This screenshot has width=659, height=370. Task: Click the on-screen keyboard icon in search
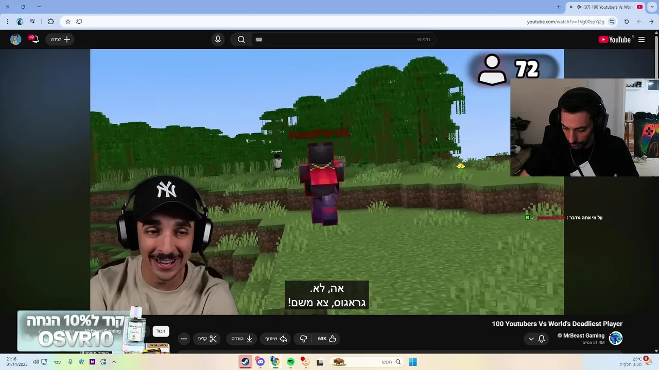pyautogui.click(x=259, y=40)
